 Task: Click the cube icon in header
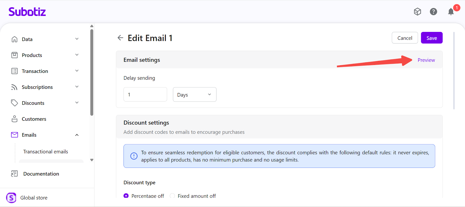[x=417, y=12]
